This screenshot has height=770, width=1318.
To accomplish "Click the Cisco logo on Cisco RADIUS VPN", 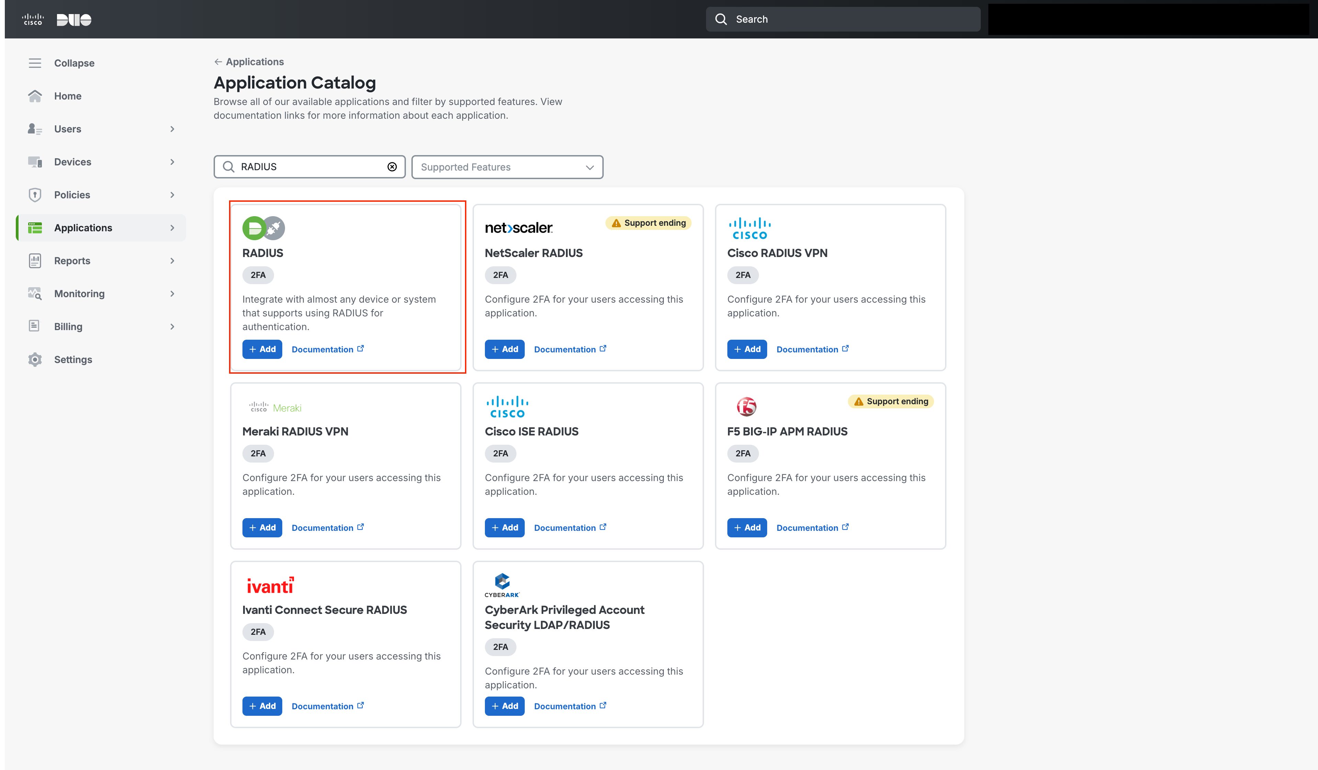I will [x=750, y=229].
